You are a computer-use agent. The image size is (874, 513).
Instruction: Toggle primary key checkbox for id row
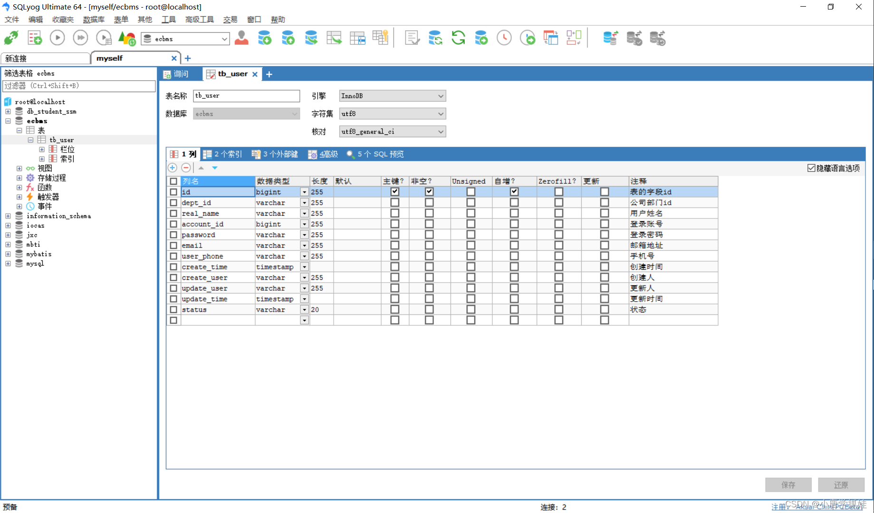[395, 192]
